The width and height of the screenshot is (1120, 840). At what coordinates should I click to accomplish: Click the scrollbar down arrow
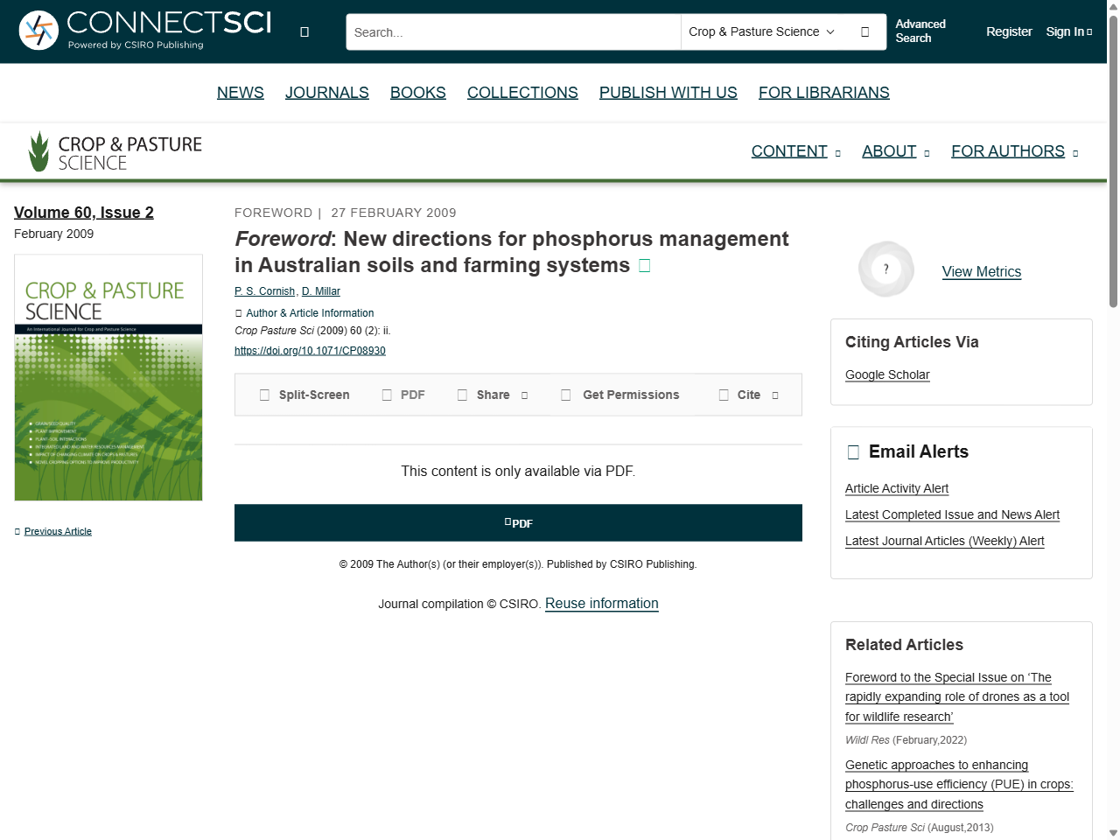coord(1113,833)
